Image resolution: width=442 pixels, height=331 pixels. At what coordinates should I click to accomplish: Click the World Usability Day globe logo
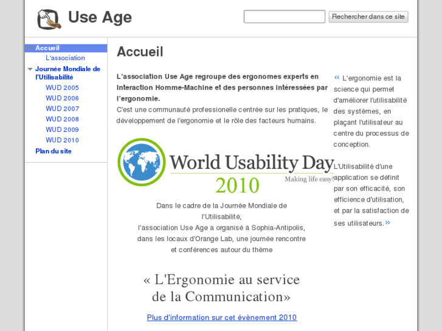click(142, 162)
